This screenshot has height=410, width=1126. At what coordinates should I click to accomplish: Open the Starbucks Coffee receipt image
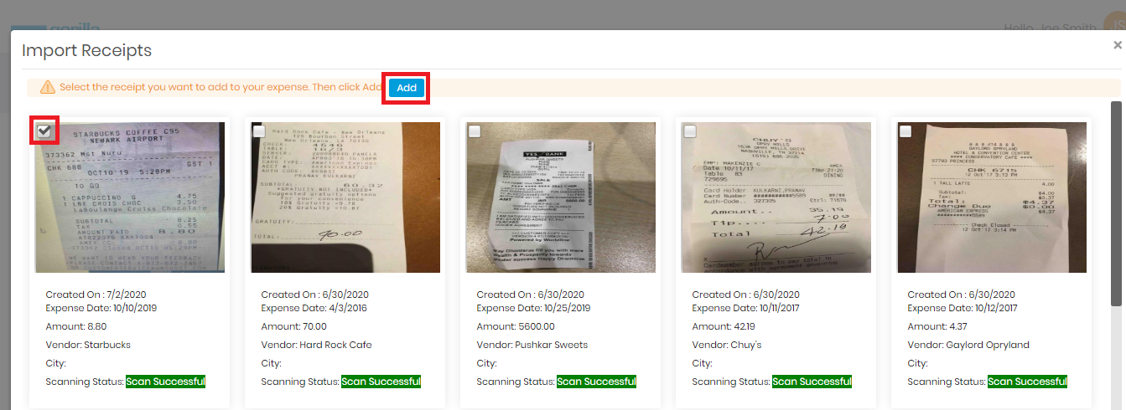130,197
